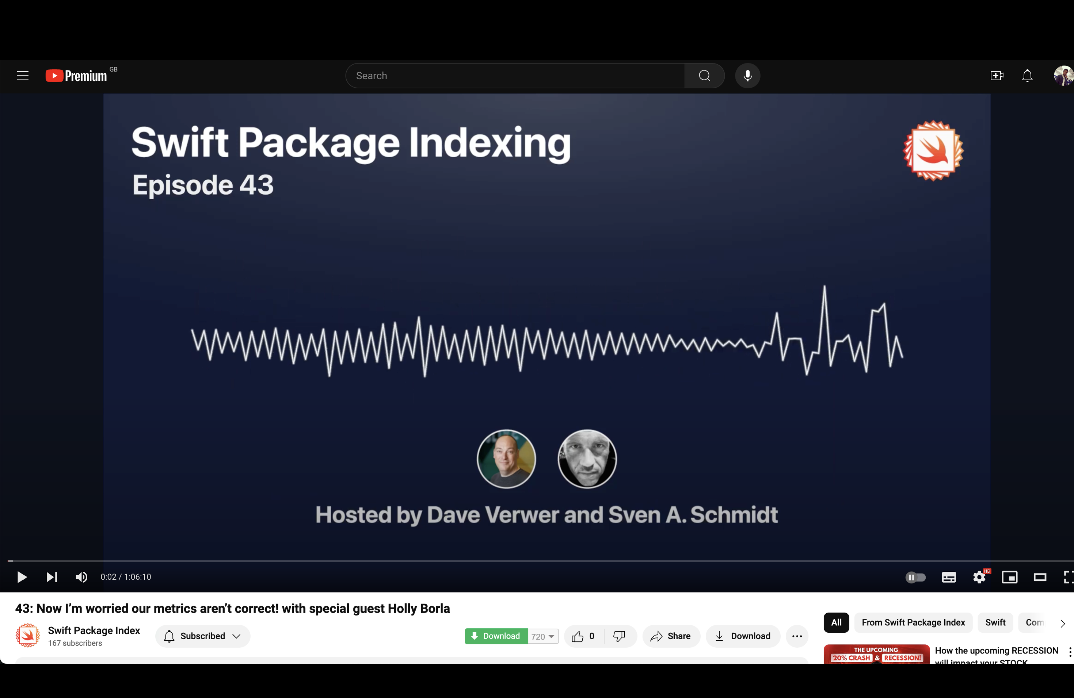Click the Share button
This screenshot has width=1074, height=698.
pos(671,636)
